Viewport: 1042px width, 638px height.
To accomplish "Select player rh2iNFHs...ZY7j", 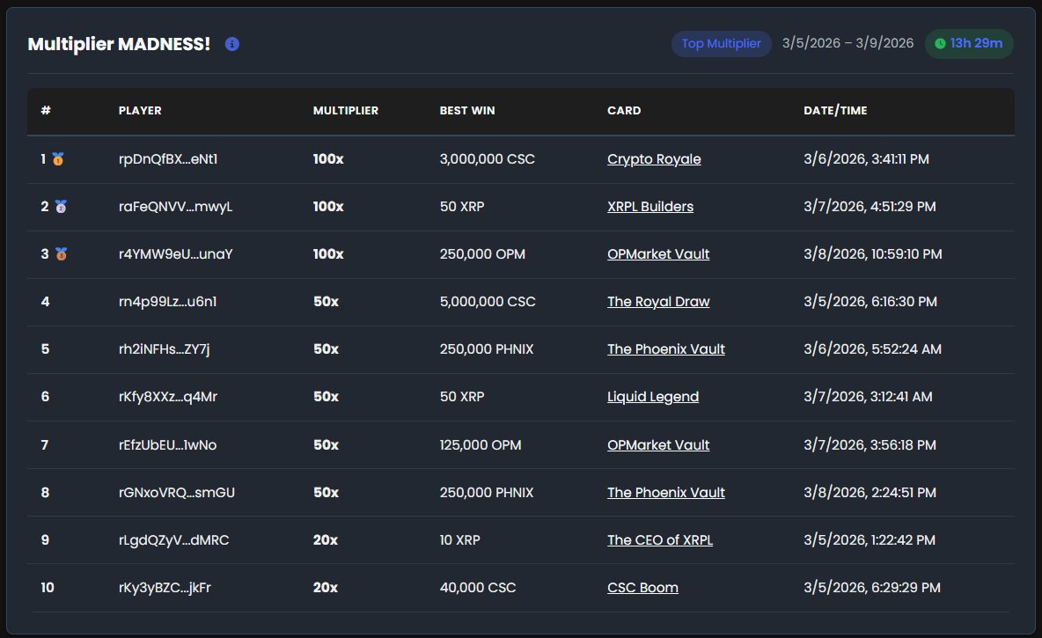I will (165, 348).
